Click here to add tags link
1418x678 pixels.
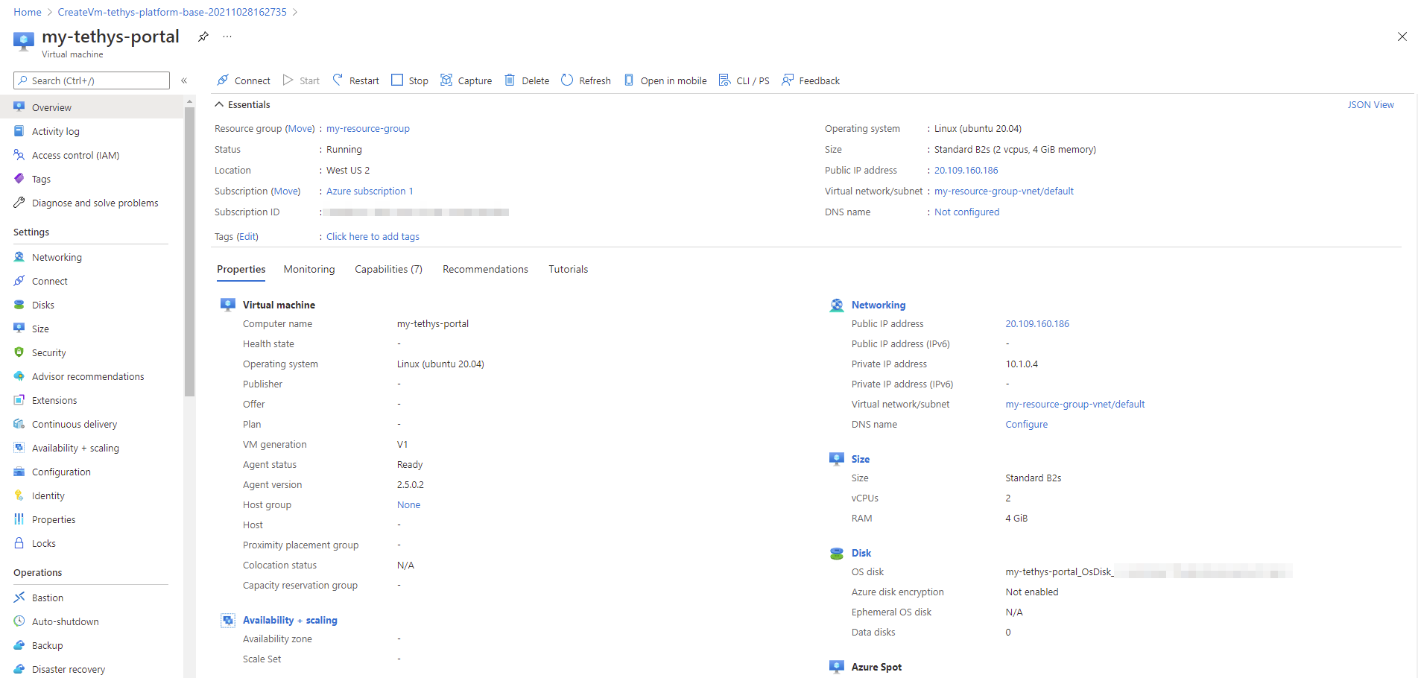pyautogui.click(x=373, y=236)
